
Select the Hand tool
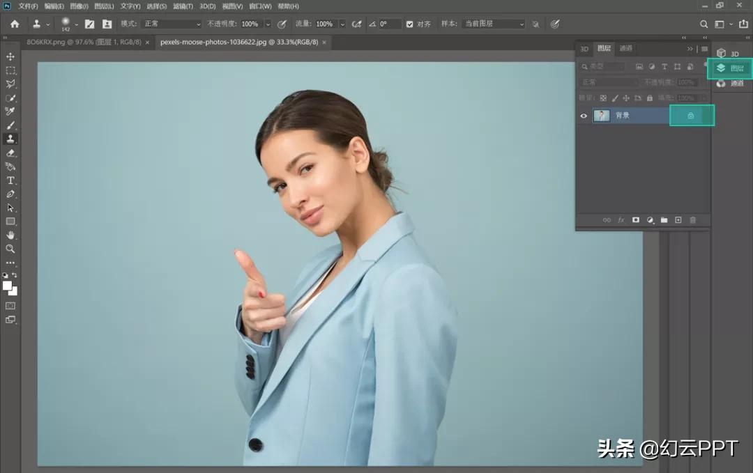(x=10, y=235)
